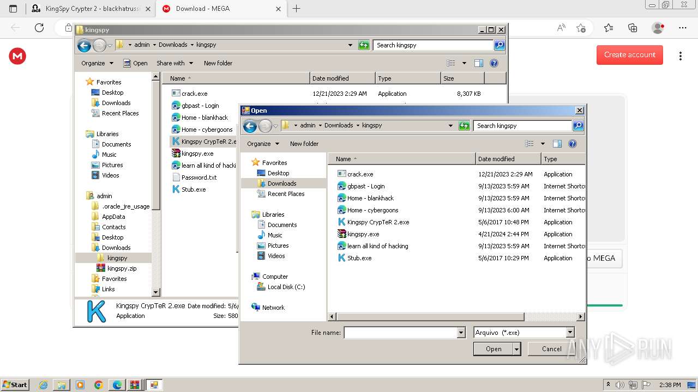Viewport: 698px width, 392px height.
Task: Click Back arrow in Open dialog
Action: click(x=250, y=126)
